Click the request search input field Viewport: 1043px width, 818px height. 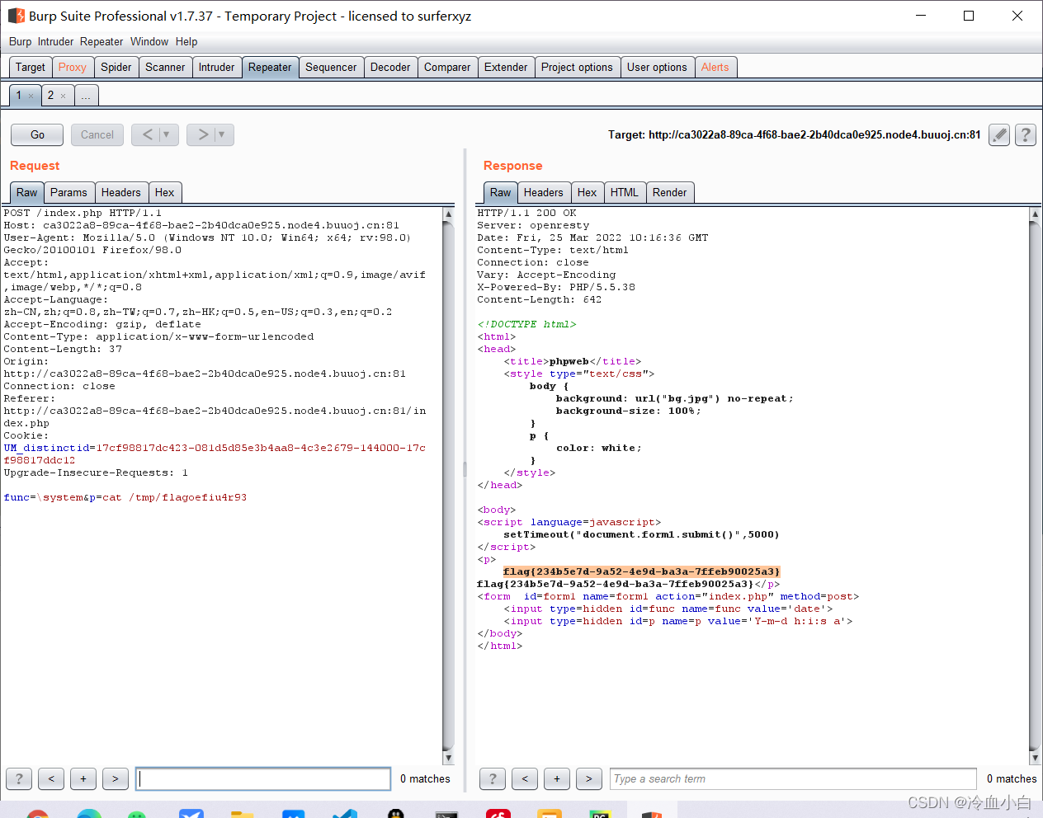tap(263, 778)
